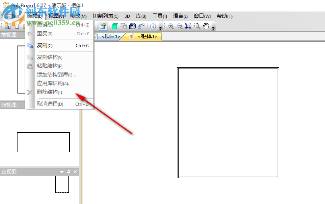Click the transfer/arrange windows icon

pyautogui.click(x=141, y=26)
